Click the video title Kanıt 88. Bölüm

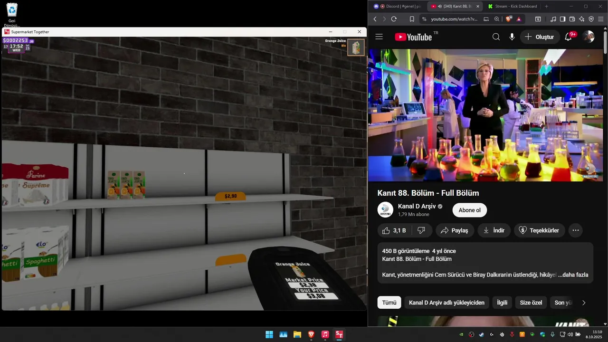pos(428,193)
